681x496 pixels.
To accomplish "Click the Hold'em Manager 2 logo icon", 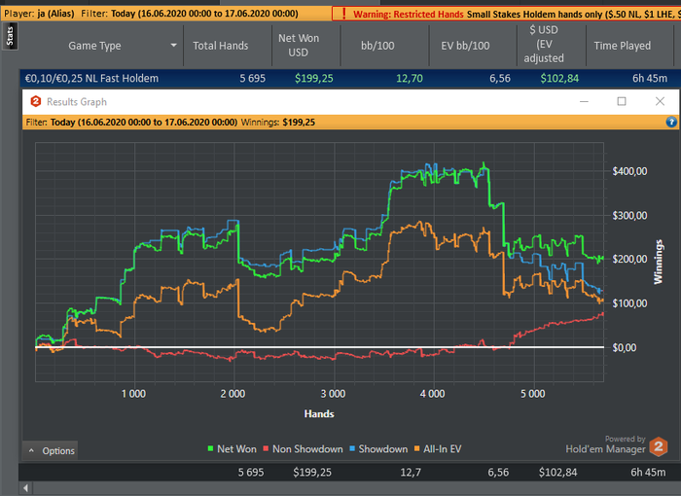I will [x=658, y=446].
